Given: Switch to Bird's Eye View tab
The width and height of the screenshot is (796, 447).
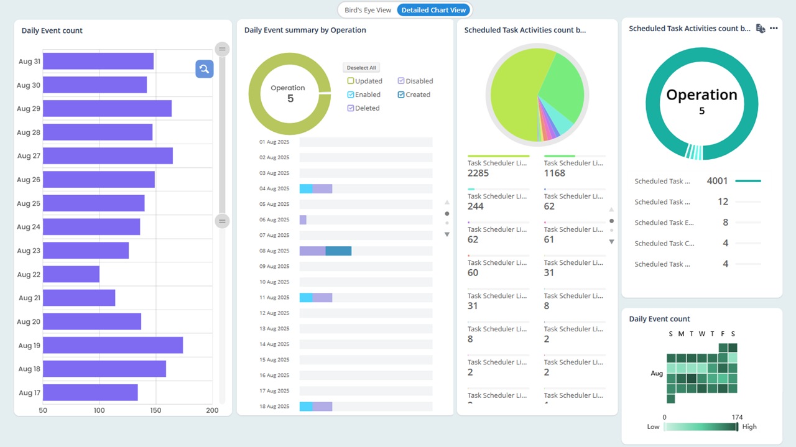Looking at the screenshot, I should pos(368,10).
